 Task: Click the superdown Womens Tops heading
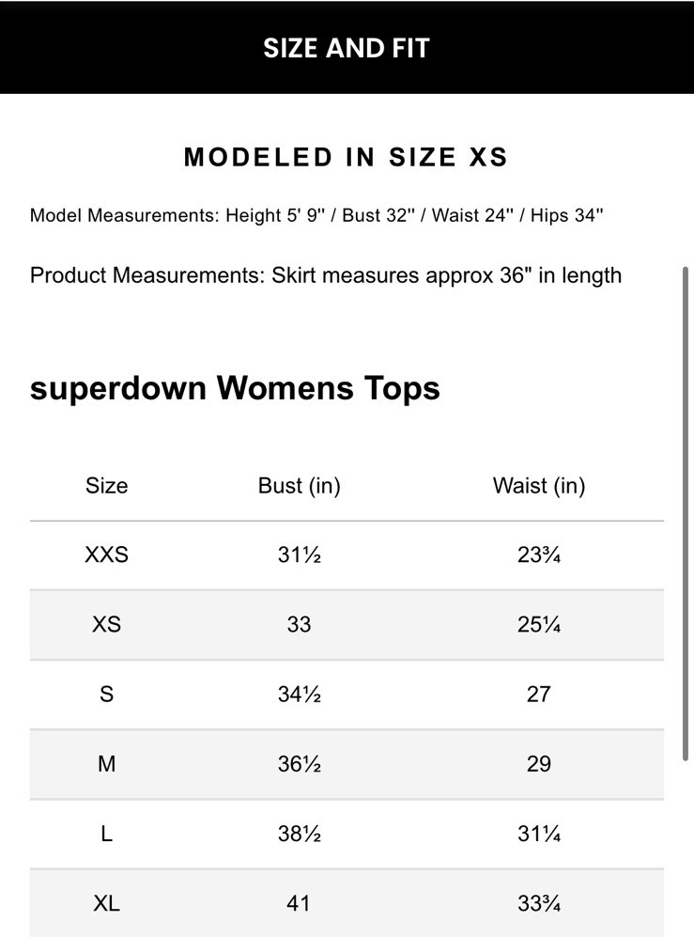point(235,387)
